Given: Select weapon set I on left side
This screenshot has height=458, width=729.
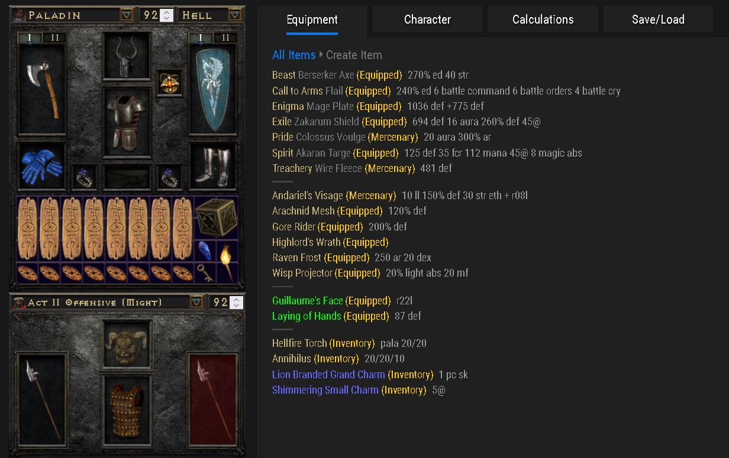Looking at the screenshot, I should (x=30, y=38).
